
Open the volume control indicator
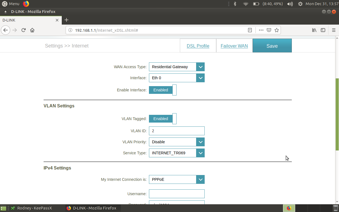290,4
